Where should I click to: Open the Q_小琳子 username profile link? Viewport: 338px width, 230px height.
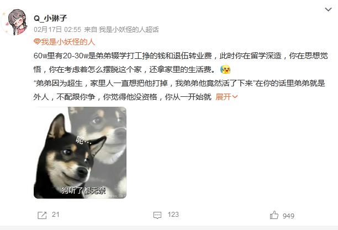pos(50,18)
